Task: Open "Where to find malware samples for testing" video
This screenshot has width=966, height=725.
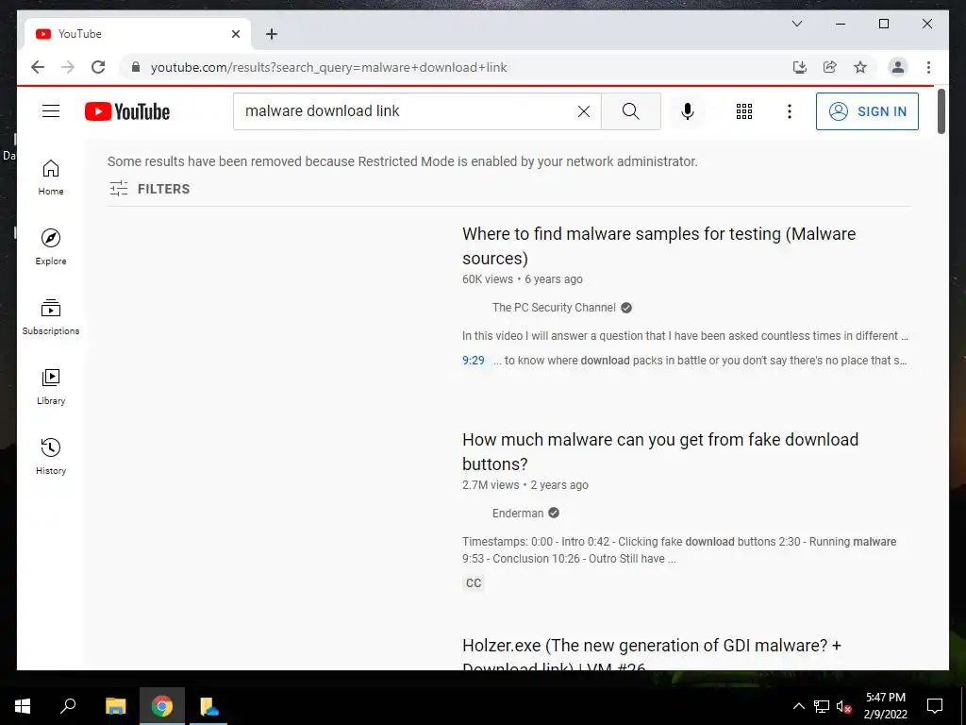Action: [658, 246]
